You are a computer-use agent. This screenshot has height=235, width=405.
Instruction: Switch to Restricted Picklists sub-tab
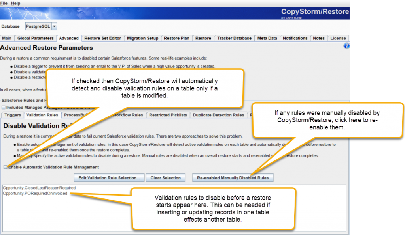[x=168, y=115]
